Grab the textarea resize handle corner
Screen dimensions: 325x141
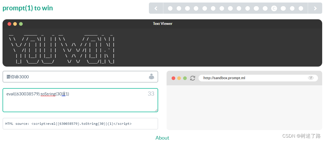pyautogui.click(x=156, y=111)
